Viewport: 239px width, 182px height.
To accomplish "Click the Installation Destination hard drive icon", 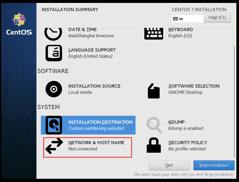I will pos(54,125).
